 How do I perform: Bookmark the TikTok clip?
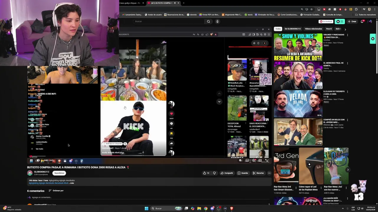tap(171, 133)
